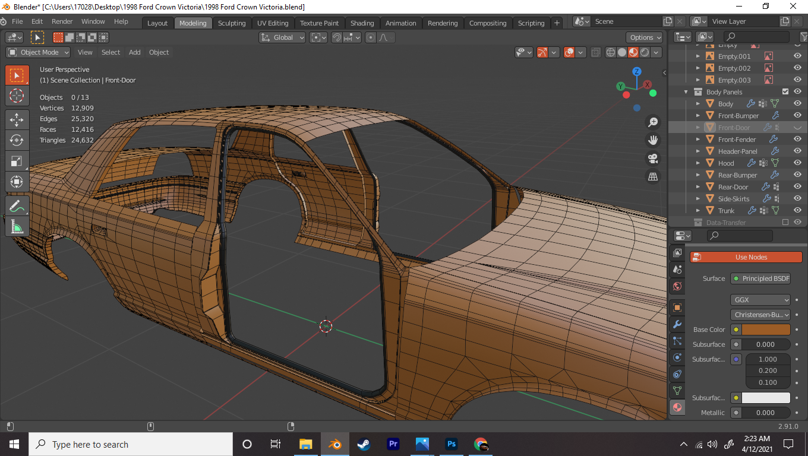Switch to the Shading workspace tab

(362, 23)
